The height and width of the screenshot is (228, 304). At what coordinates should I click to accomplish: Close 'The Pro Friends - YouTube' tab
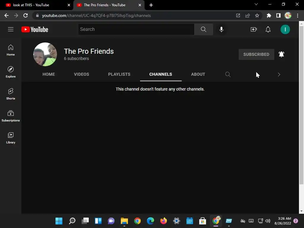click(x=140, y=5)
